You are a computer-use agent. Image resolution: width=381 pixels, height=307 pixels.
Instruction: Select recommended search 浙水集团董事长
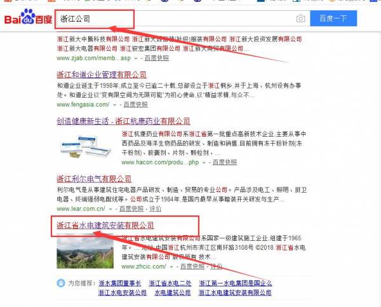coord(120,283)
